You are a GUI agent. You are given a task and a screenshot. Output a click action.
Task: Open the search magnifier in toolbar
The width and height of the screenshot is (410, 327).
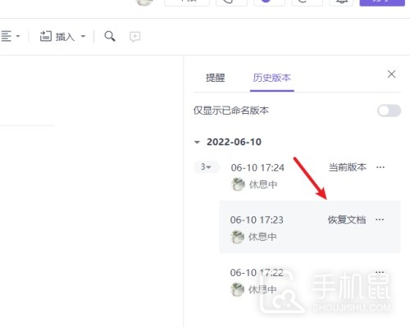[x=110, y=36]
